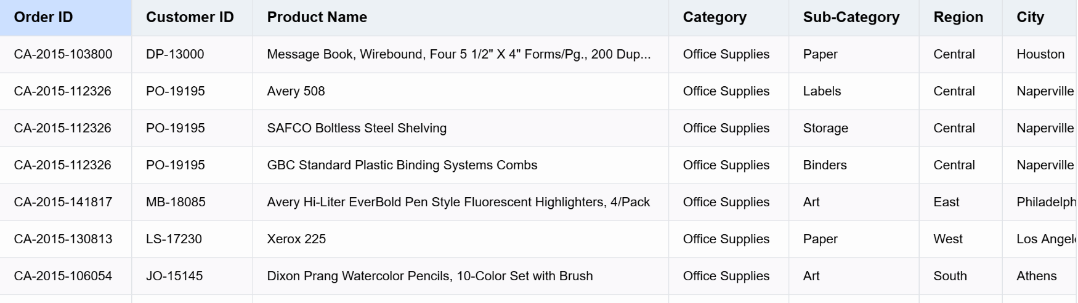Select GBC Standard Plastic Binding Systems Combs
The image size is (1078, 303).
coord(402,165)
